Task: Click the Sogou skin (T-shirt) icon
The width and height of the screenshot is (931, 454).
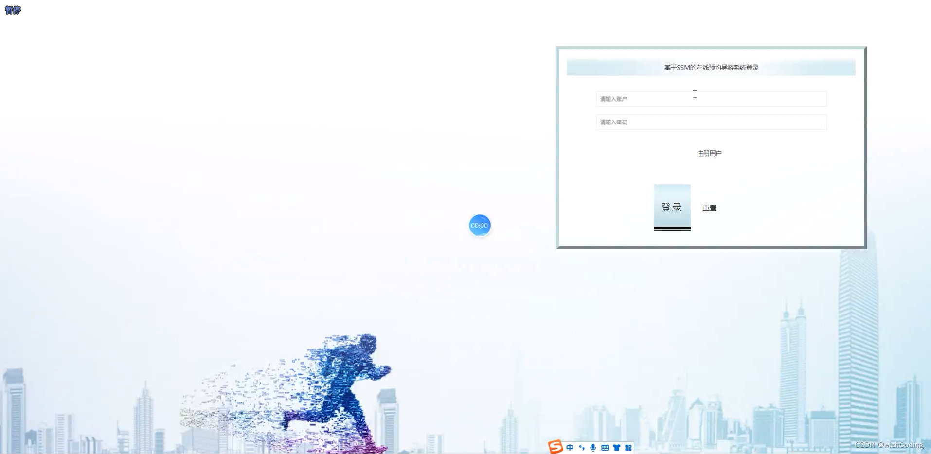Action: (617, 447)
